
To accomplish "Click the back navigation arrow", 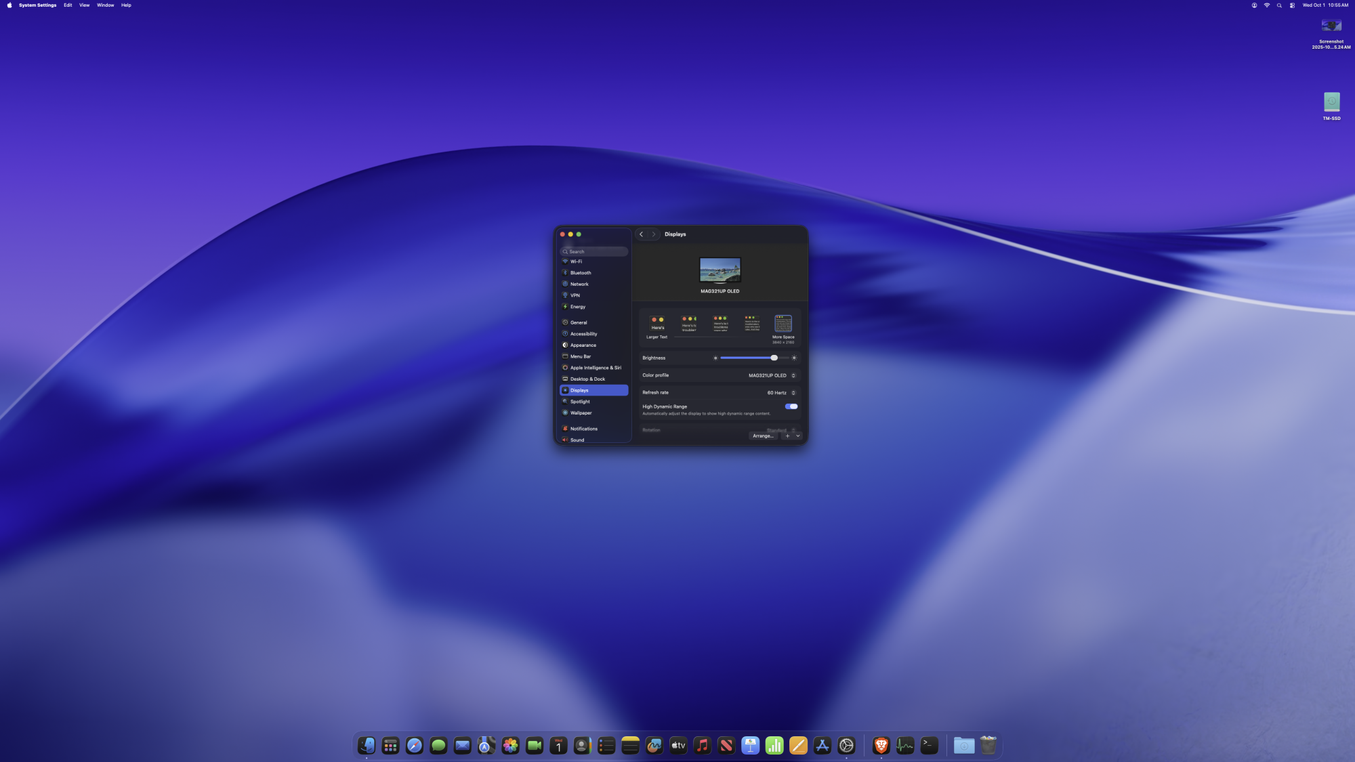I will coord(641,234).
